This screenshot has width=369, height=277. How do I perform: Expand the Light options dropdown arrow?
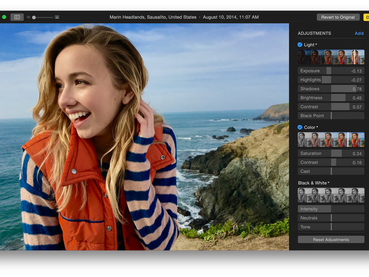316,45
